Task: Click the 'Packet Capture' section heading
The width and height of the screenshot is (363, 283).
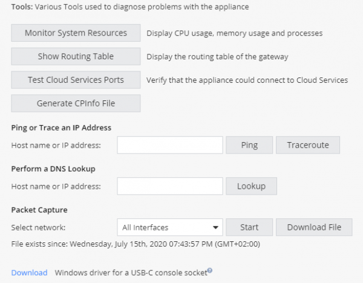Action: [x=39, y=210]
